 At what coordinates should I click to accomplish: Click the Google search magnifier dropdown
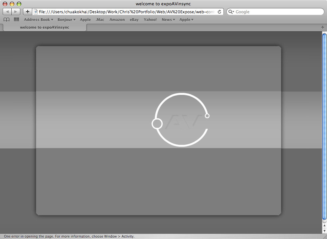click(231, 12)
